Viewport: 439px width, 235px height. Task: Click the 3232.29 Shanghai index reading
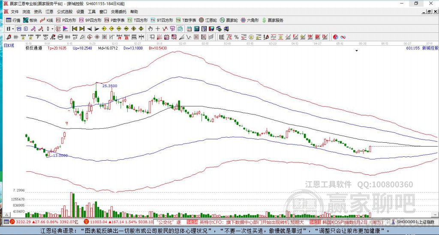pos(23,222)
